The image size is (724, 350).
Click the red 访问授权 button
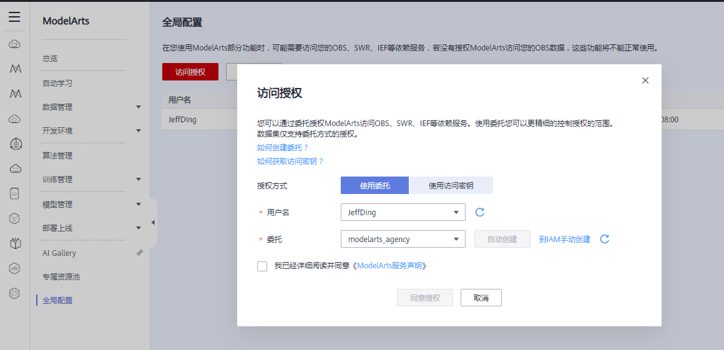click(x=190, y=72)
